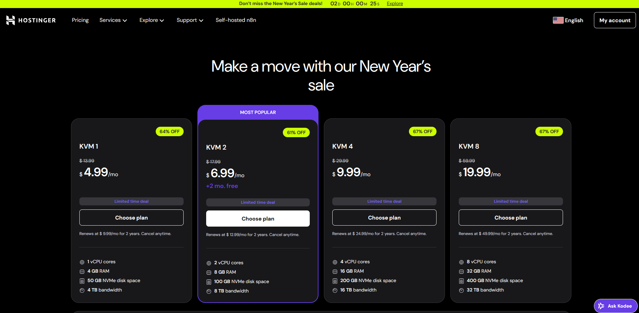Expand the Services dropdown menu
639x313 pixels.
[113, 20]
